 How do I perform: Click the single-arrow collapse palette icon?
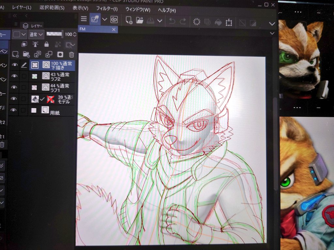click(x=26, y=16)
